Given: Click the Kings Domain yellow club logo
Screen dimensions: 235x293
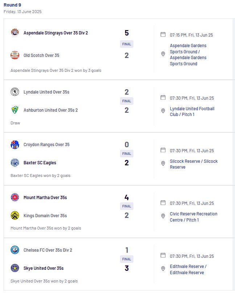Looking at the screenshot, I should click(x=15, y=215).
